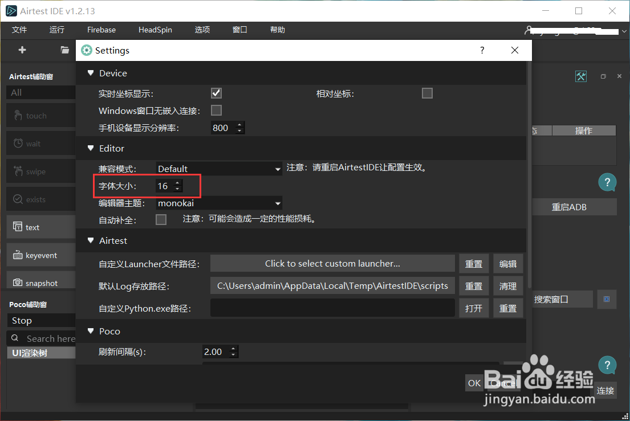Open the HeadSpin menu
The width and height of the screenshot is (630, 421).
[155, 30]
